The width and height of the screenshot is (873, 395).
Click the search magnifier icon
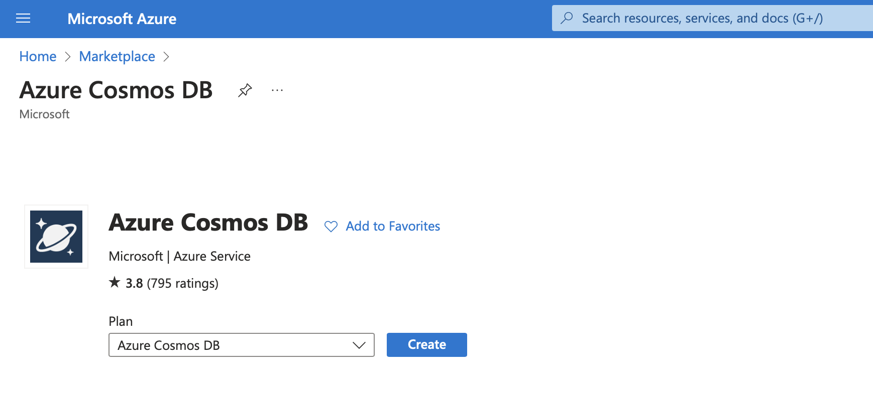coord(567,18)
